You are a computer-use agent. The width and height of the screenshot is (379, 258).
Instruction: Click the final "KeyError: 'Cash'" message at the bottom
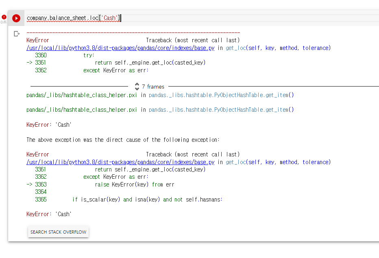point(49,214)
